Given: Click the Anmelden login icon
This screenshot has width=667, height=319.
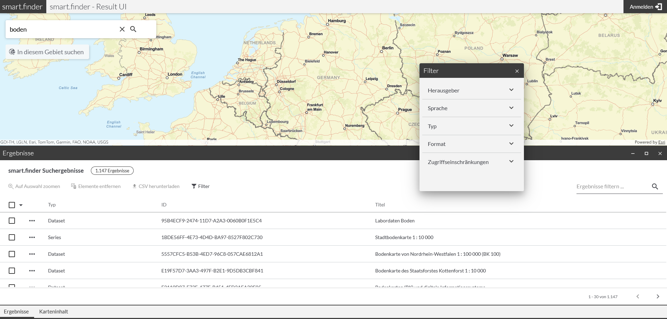Looking at the screenshot, I should coord(658,7).
